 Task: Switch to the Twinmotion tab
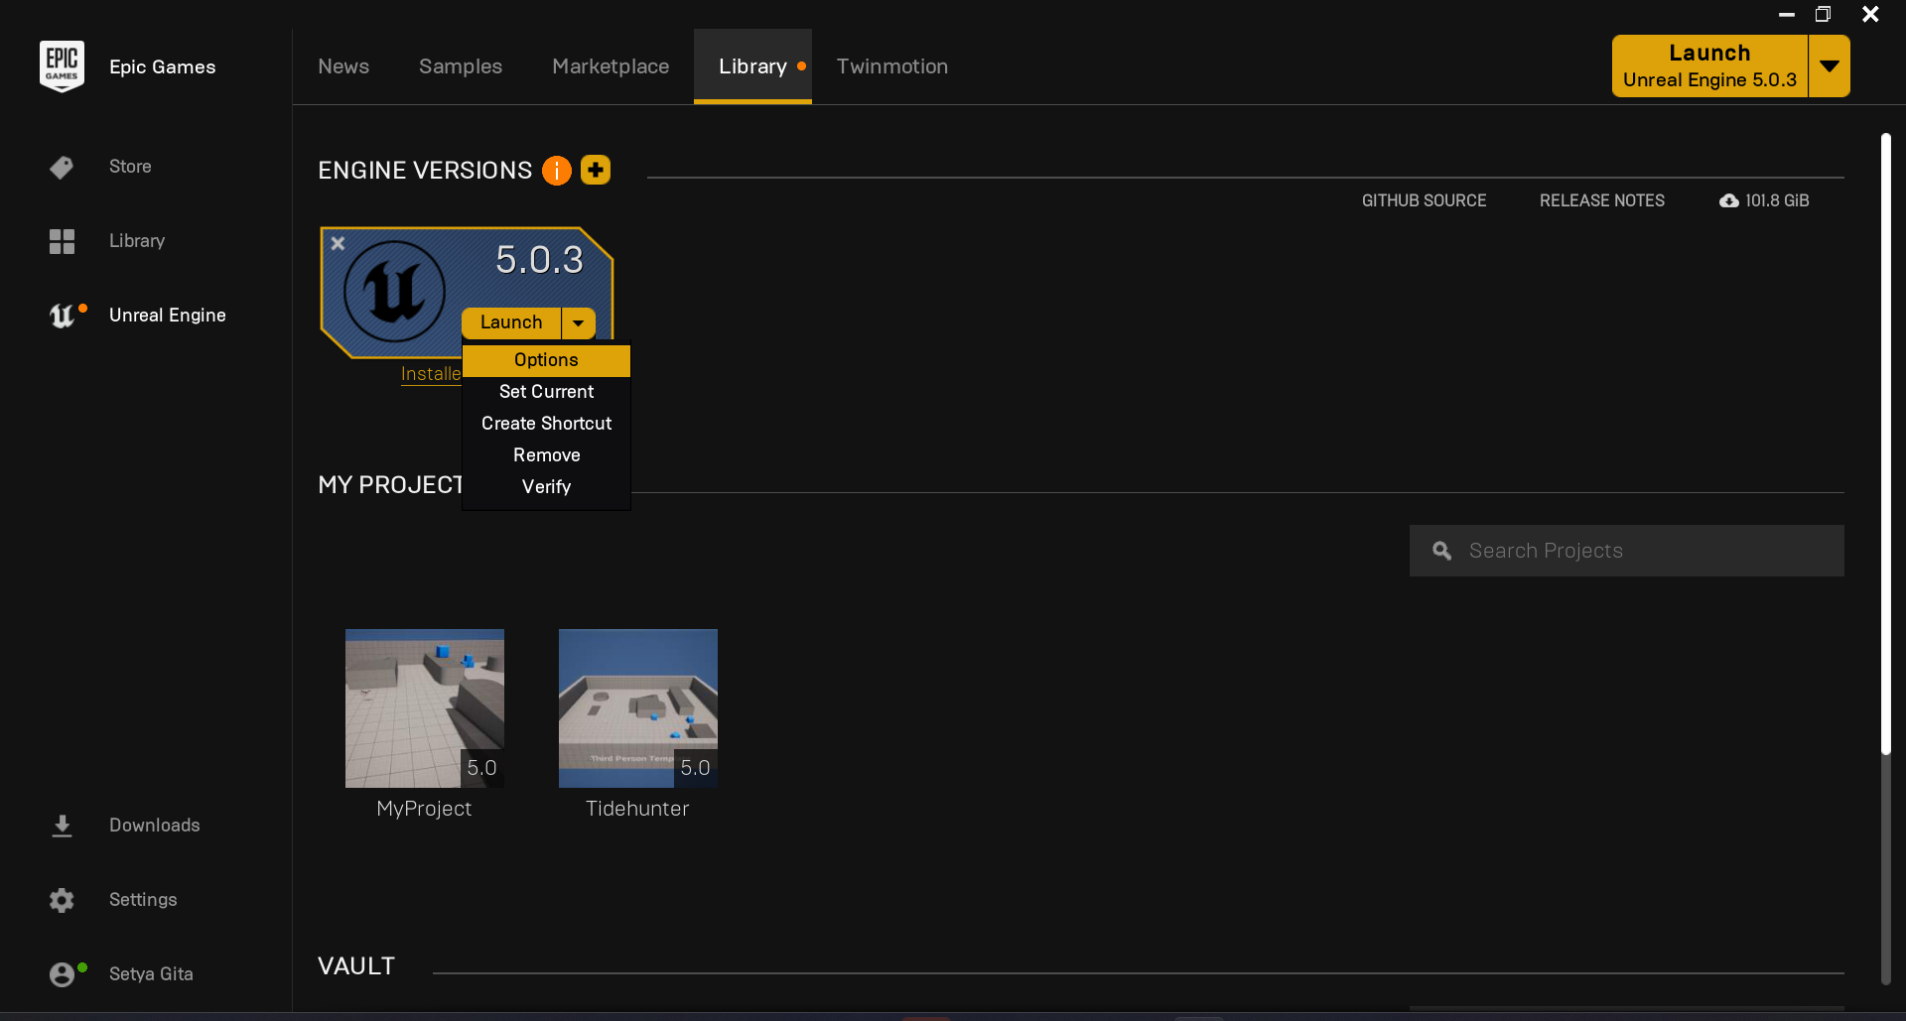click(892, 66)
